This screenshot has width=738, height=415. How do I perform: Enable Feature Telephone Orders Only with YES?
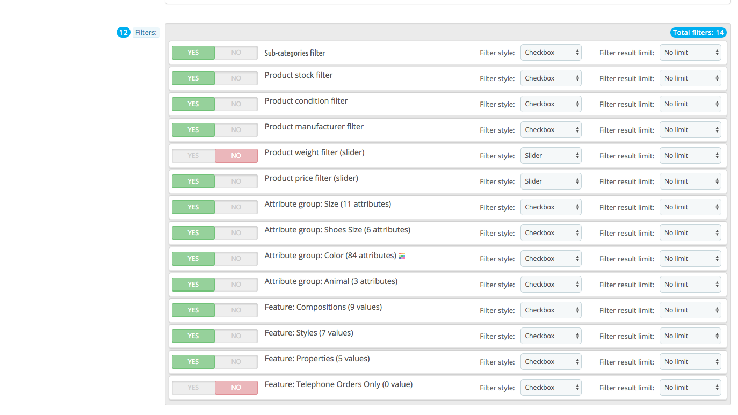click(193, 388)
